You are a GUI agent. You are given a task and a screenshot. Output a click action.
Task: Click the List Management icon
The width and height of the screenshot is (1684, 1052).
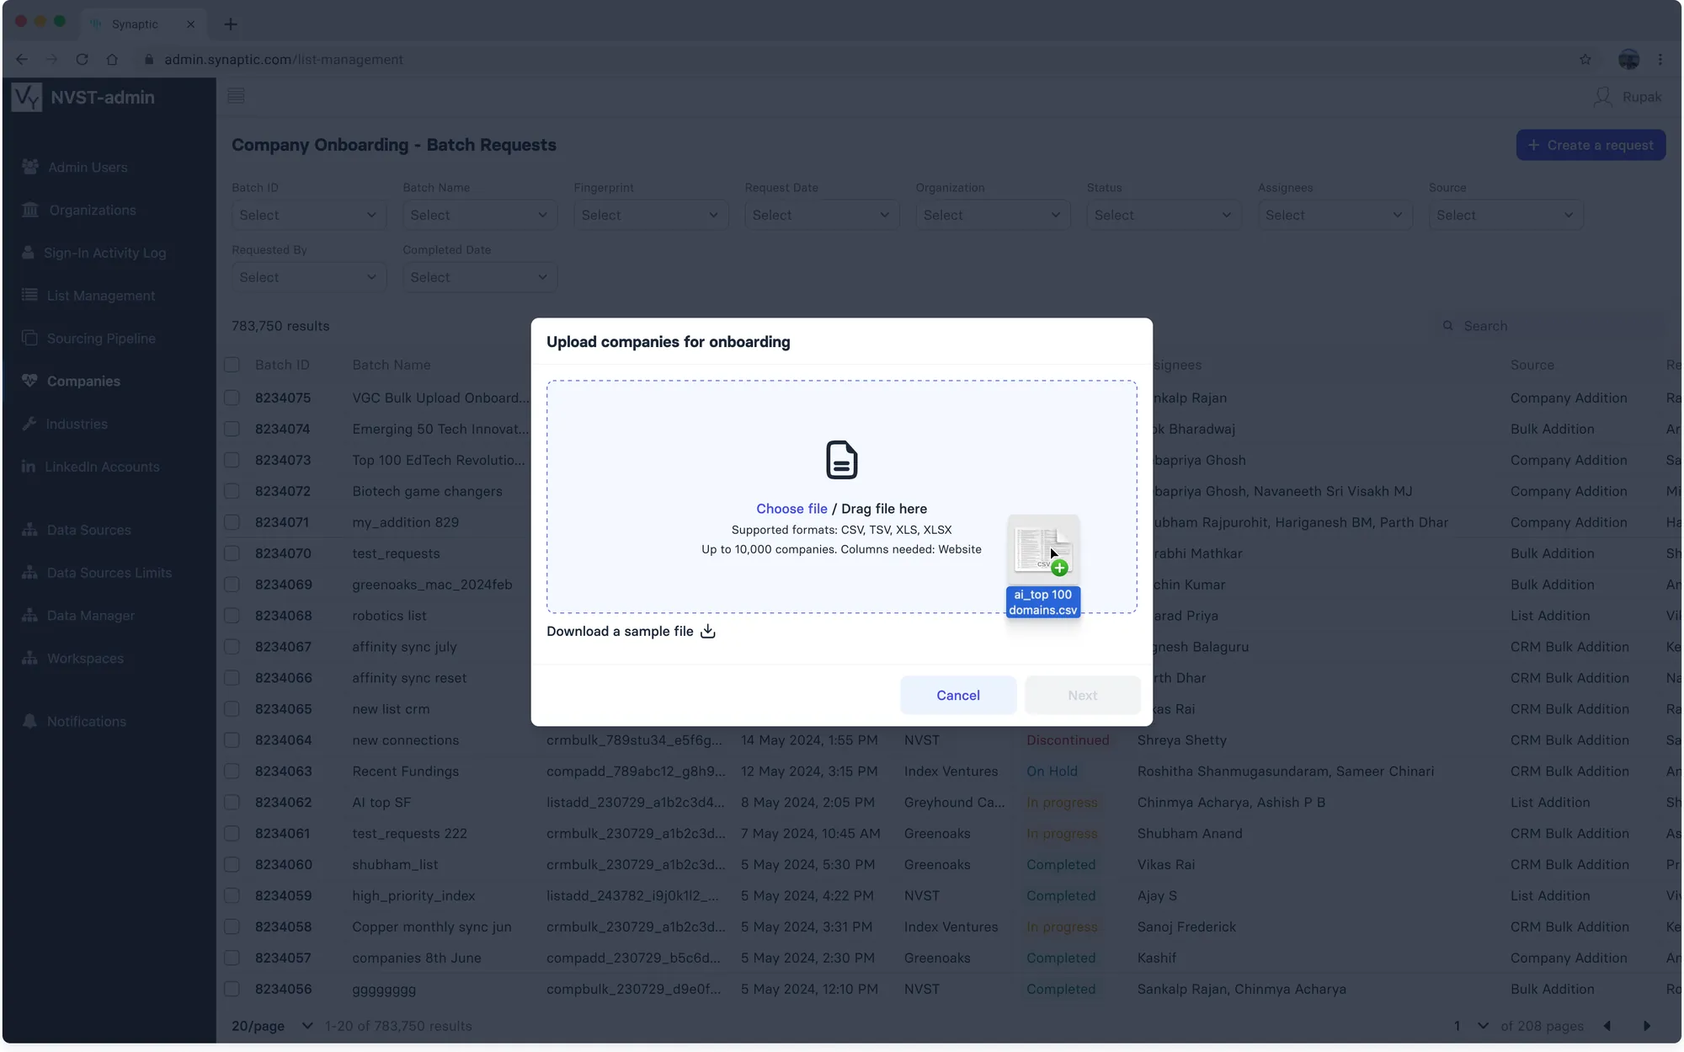(x=29, y=295)
